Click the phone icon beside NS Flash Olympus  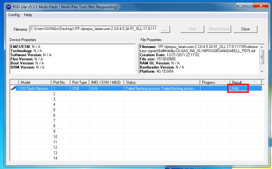tap(13, 88)
